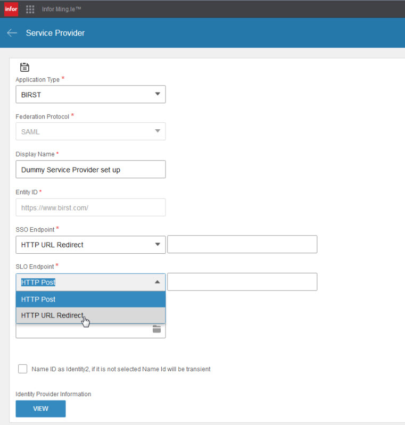Click the Entity ID input field
405x425 pixels.
(x=90, y=207)
